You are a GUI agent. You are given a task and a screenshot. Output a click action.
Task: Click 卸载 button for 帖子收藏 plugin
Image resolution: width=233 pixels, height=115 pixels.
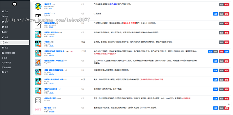click(227, 108)
